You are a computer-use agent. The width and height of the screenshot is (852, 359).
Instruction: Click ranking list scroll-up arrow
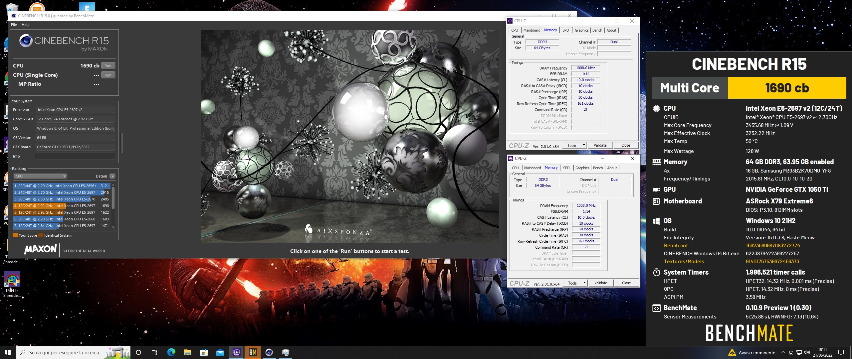click(x=113, y=184)
